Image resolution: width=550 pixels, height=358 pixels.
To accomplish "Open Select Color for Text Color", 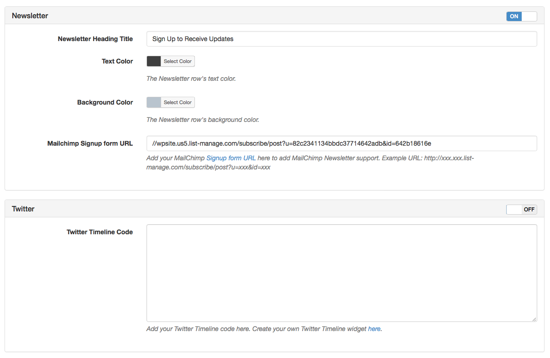I will (178, 61).
